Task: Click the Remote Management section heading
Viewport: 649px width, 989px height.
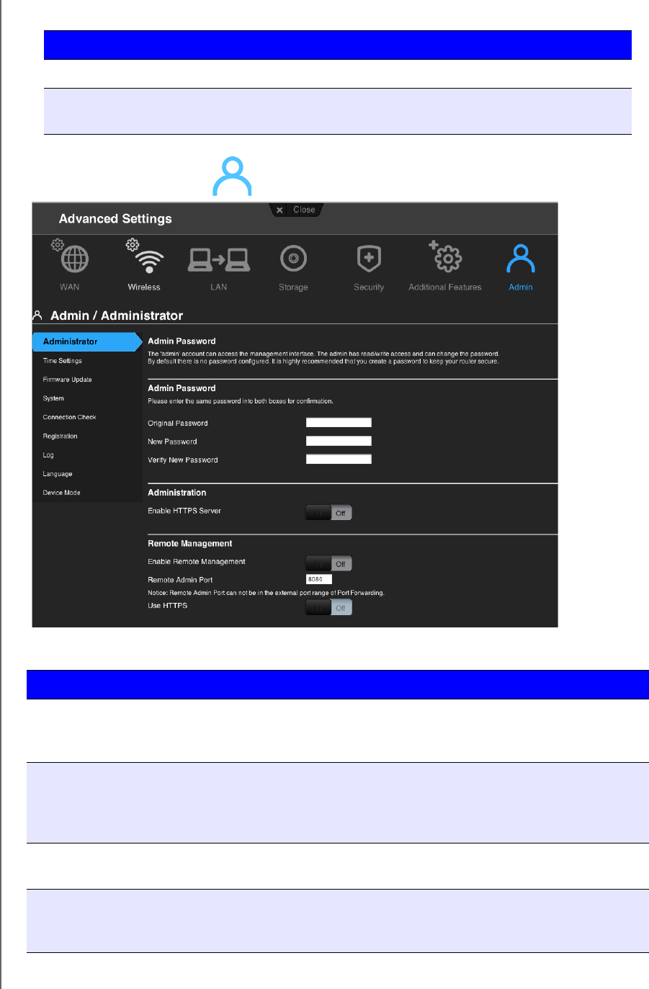Action: (x=190, y=544)
